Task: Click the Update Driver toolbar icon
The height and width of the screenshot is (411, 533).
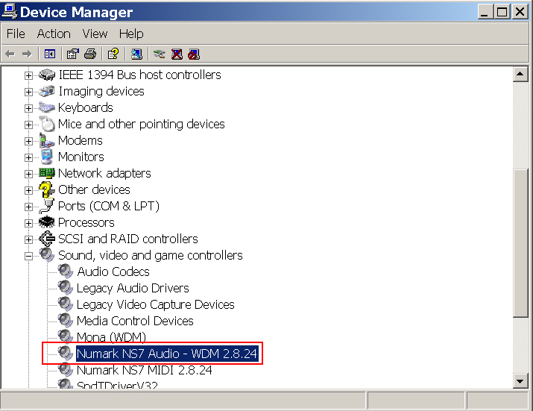Action: coord(159,54)
